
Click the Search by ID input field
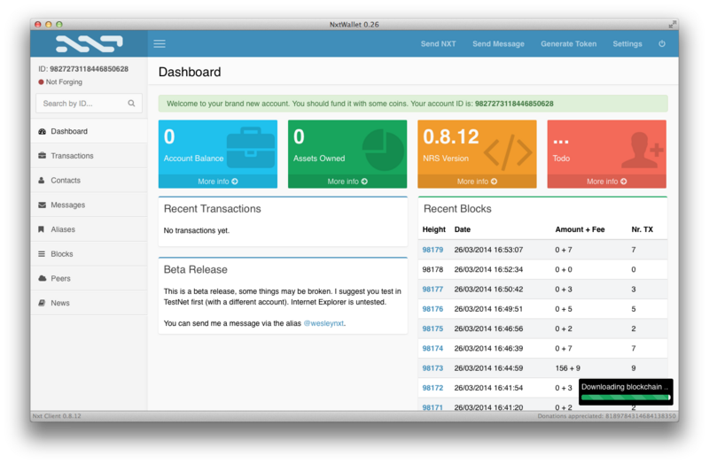pyautogui.click(x=80, y=104)
